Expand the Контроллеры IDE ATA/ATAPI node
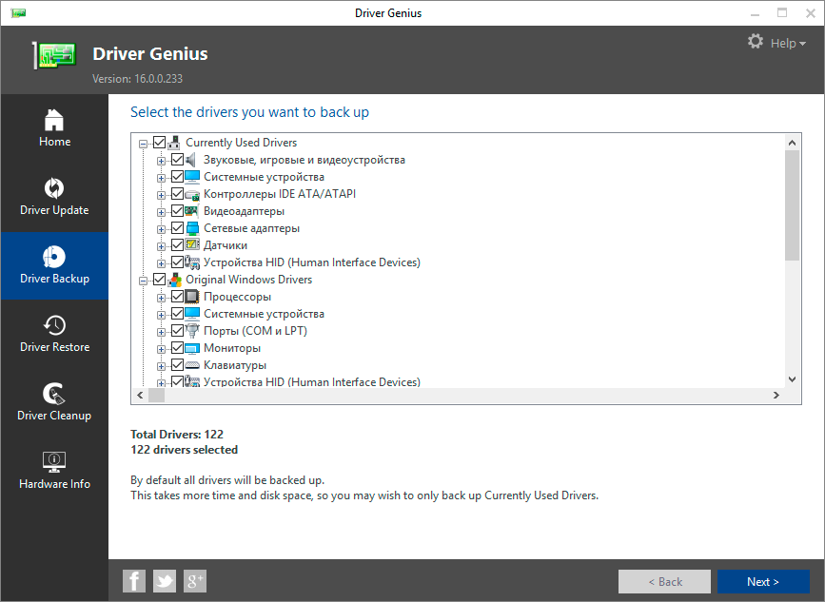This screenshot has height=602, width=825. (161, 195)
